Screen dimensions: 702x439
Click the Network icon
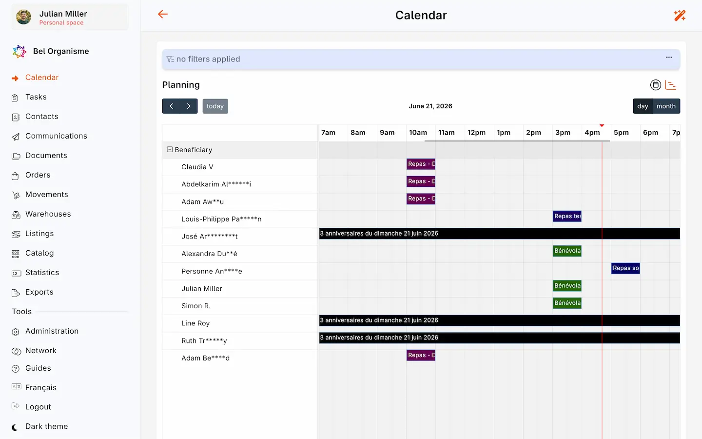[16, 351]
